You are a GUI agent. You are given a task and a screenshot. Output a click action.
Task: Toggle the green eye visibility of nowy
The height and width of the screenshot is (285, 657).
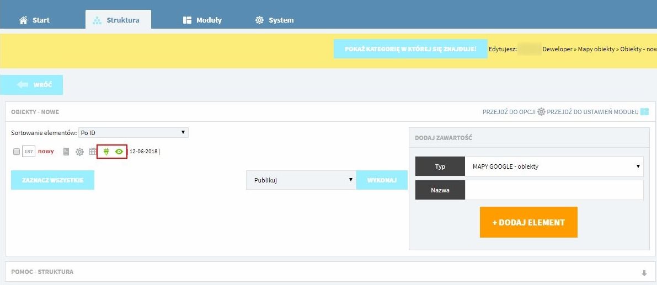(119, 152)
